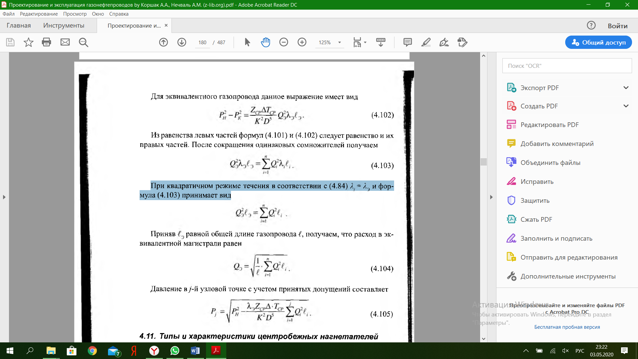Viewport: 638px width, 359px height.
Task: Collapse the right tools pane arrow
Action: pos(491,197)
